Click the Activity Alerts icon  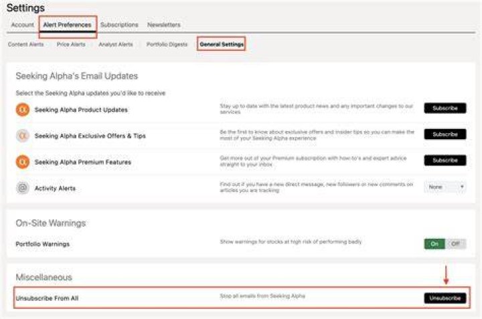[x=23, y=188]
